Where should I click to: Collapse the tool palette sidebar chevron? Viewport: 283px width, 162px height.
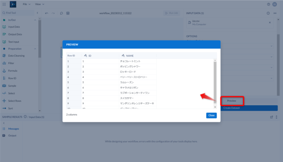click(x=37, y=13)
